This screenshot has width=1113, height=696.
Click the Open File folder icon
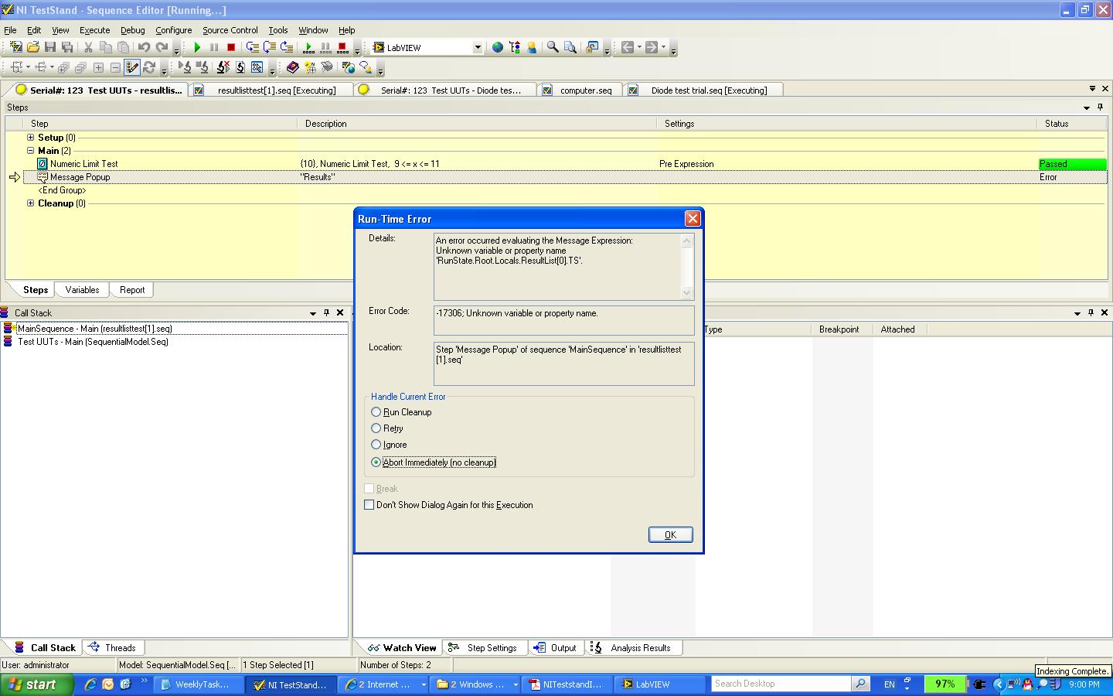32,47
